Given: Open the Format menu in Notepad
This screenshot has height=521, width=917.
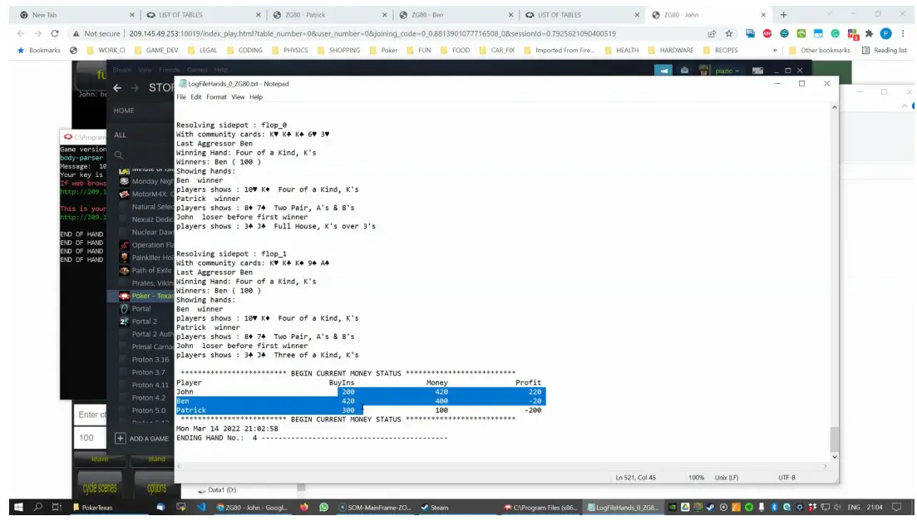Looking at the screenshot, I should (x=216, y=97).
